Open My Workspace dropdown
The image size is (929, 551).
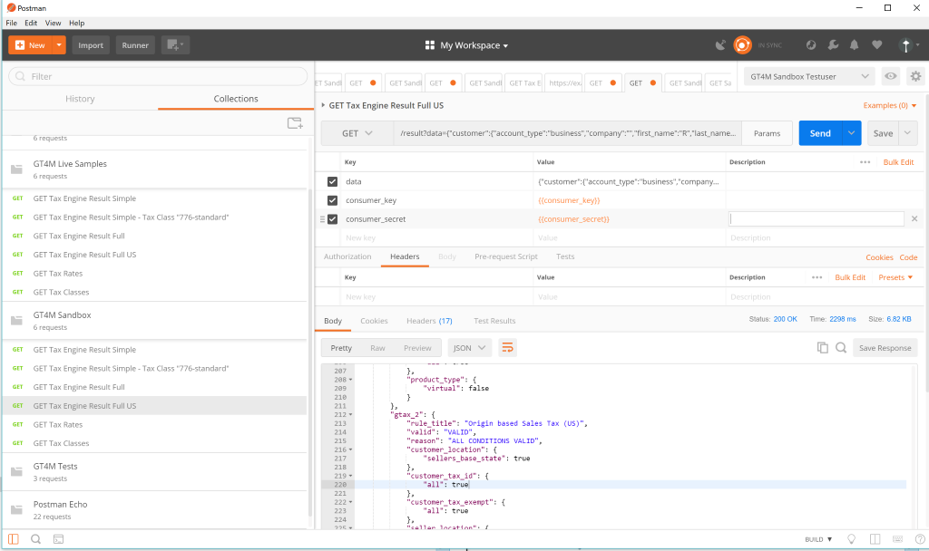467,45
